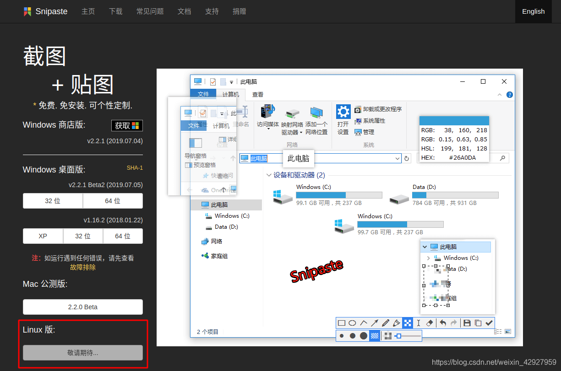The width and height of the screenshot is (561, 371).
Task: Collapse 此电脑 in the small tree snip
Action: pyautogui.click(x=425, y=247)
